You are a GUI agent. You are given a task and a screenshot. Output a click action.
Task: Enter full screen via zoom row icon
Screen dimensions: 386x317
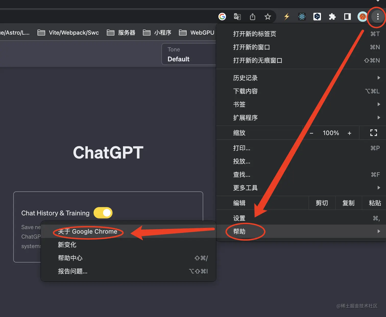373,133
